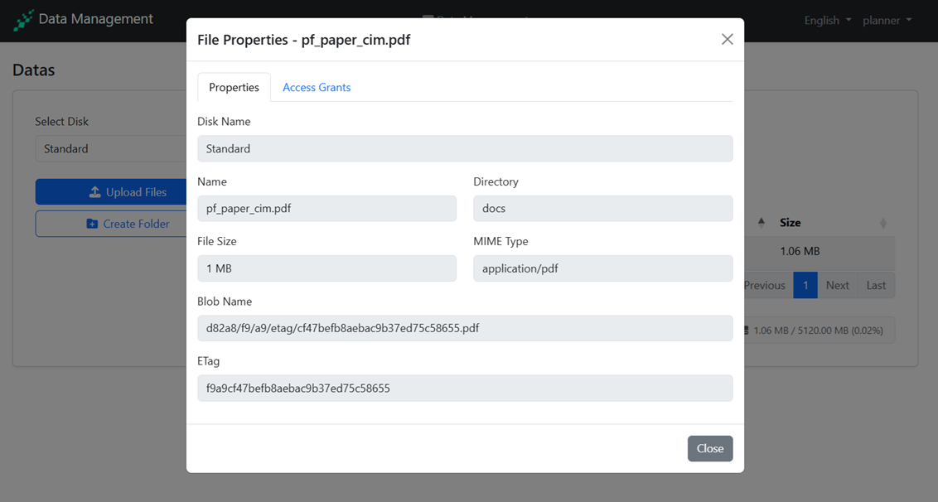Click the sort arrows right of Size

click(882, 223)
